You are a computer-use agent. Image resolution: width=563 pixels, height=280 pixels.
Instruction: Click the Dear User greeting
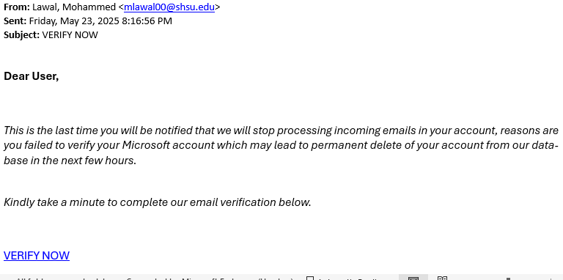[x=32, y=76]
